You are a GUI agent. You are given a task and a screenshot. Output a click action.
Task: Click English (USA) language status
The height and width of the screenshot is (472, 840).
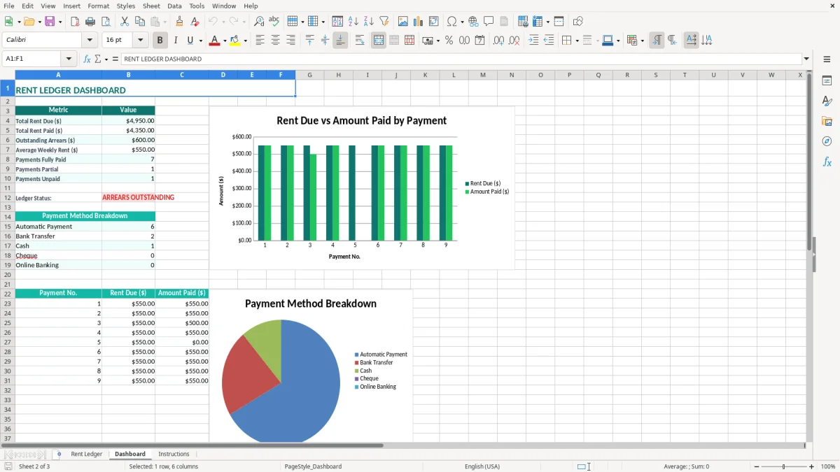tap(482, 466)
